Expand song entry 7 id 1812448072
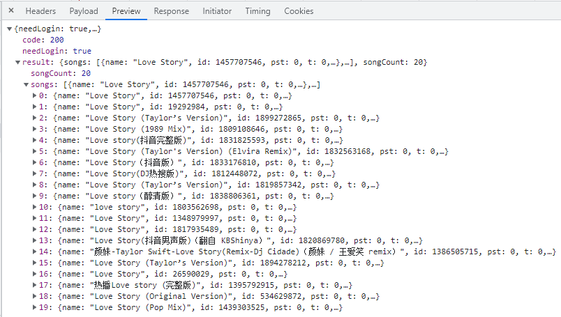 tap(35, 173)
